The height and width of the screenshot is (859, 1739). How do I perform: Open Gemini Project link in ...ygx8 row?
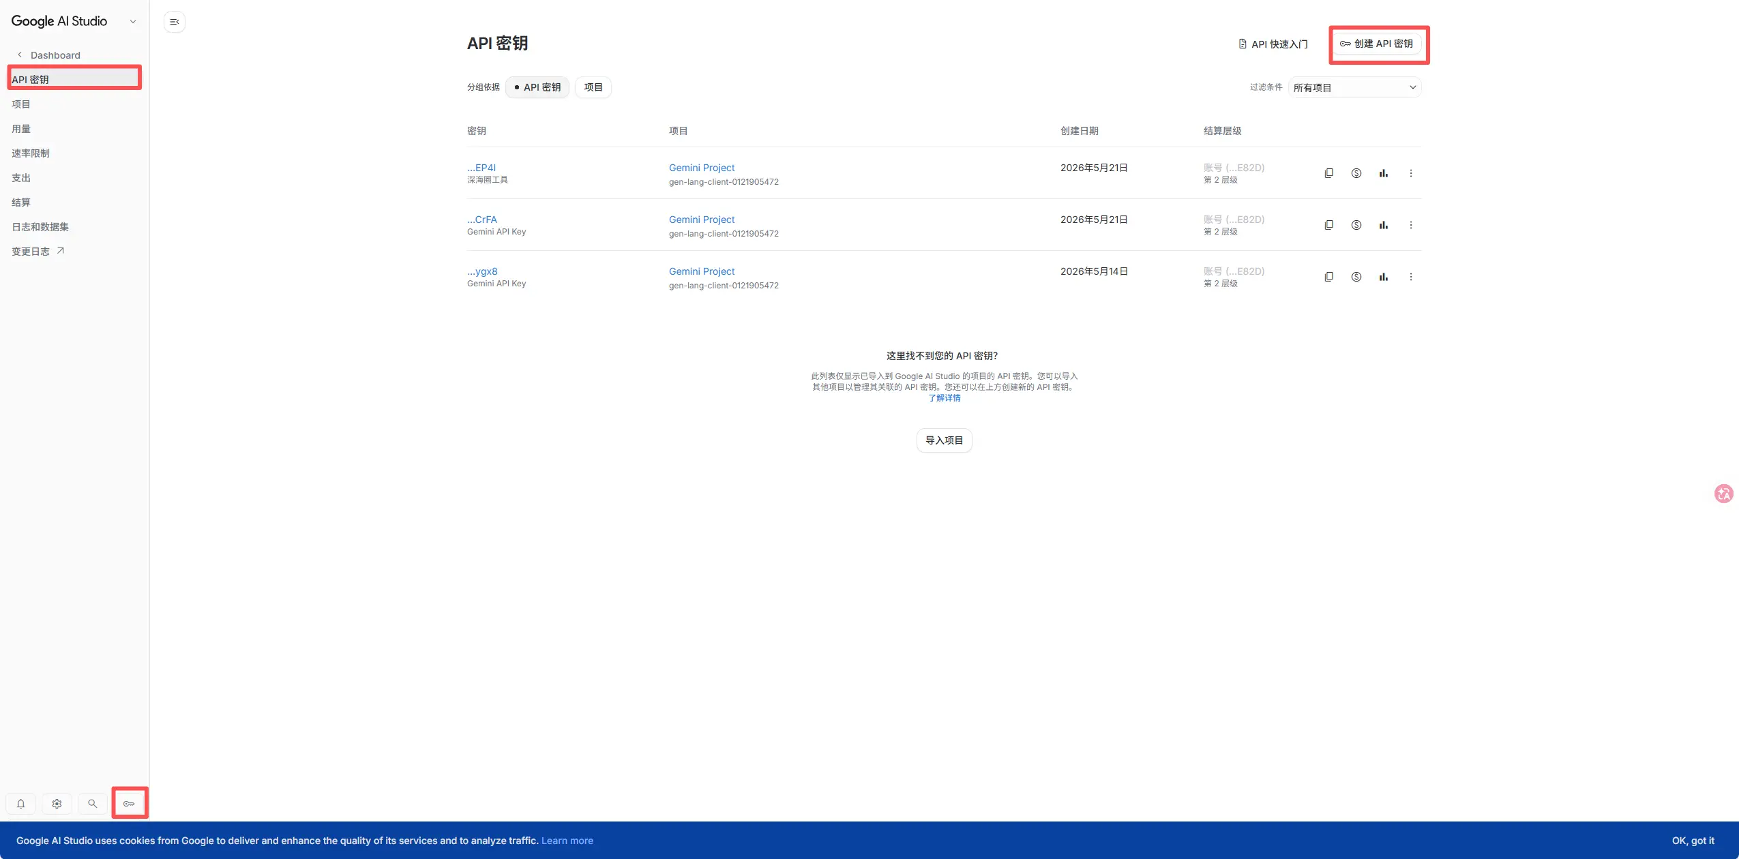tap(702, 271)
